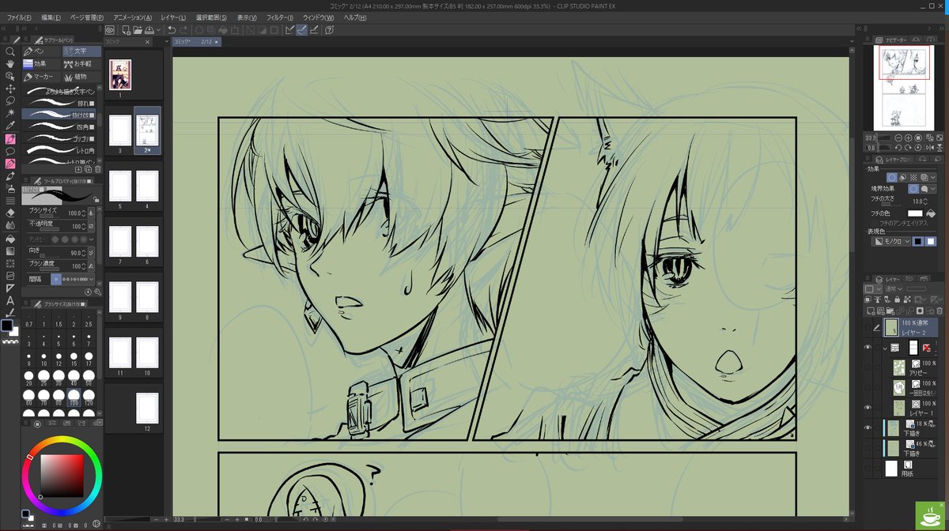Select the Auto select magic wand tool
This screenshot has width=949, height=531.
click(x=10, y=114)
